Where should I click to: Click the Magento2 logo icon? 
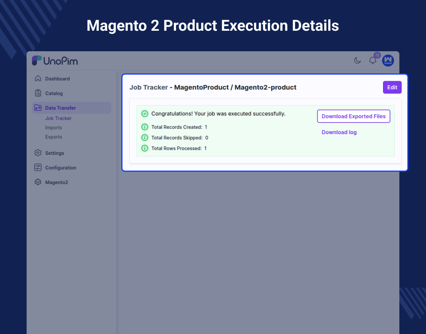[38, 182]
